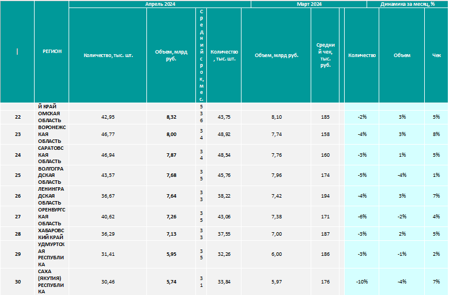
Task: Click row number 22
Action: 18,117
